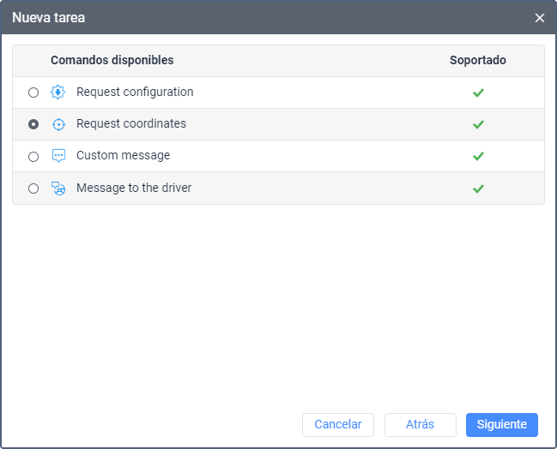This screenshot has height=449, width=557.
Task: Close the Nueva tarea dialog with X
Action: pyautogui.click(x=540, y=18)
